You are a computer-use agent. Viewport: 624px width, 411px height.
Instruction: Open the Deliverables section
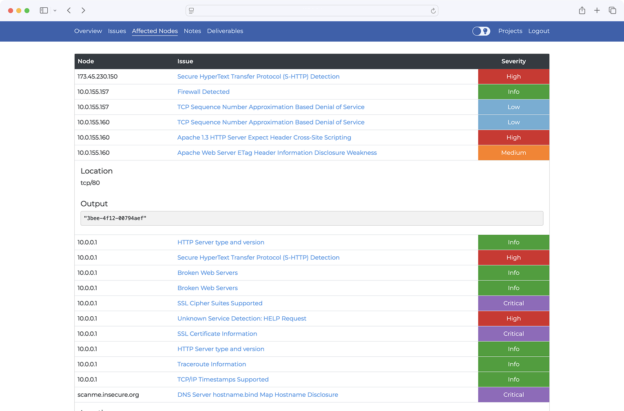point(225,31)
